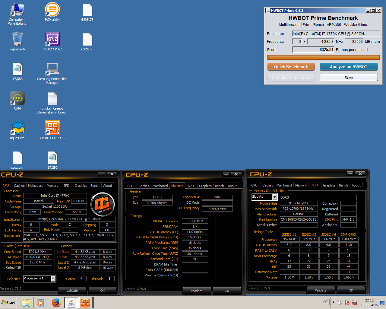Viewport: 386px width, 309px height.
Task: Select the 6324,68 file icon
Action: (x=87, y=41)
